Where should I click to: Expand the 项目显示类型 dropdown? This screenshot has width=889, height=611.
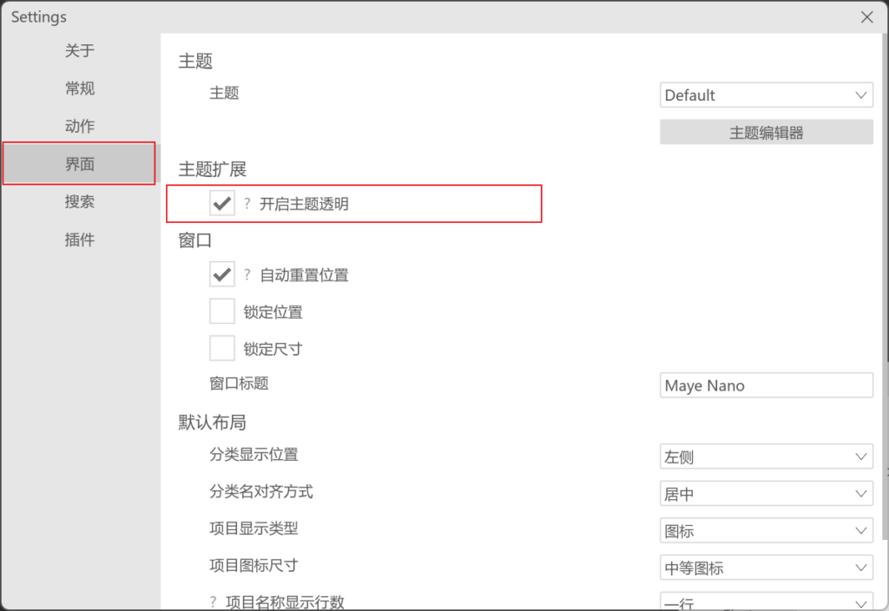766,530
